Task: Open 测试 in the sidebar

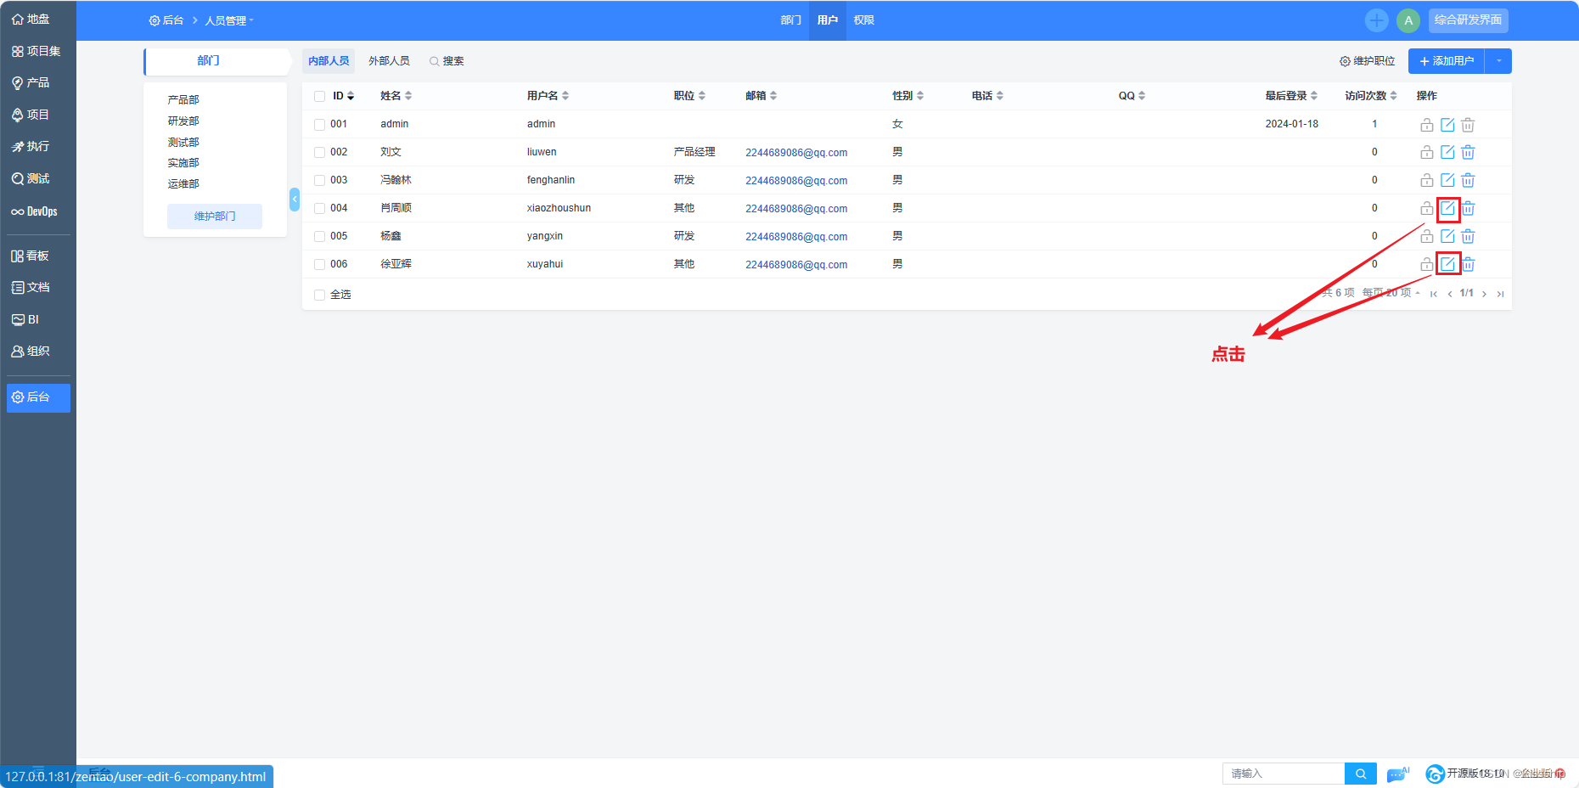Action: click(x=31, y=178)
